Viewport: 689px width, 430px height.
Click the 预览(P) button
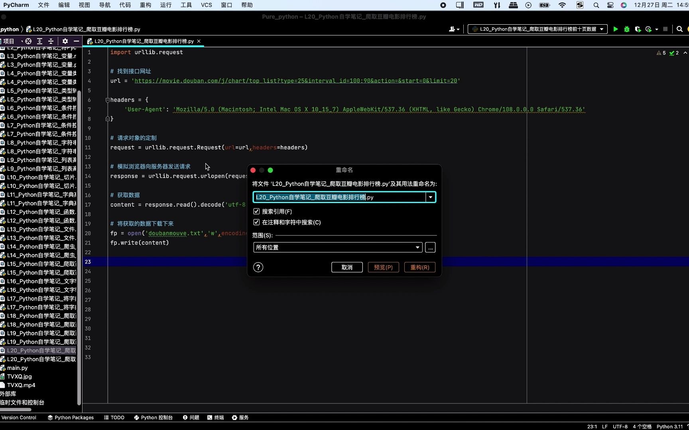point(383,267)
